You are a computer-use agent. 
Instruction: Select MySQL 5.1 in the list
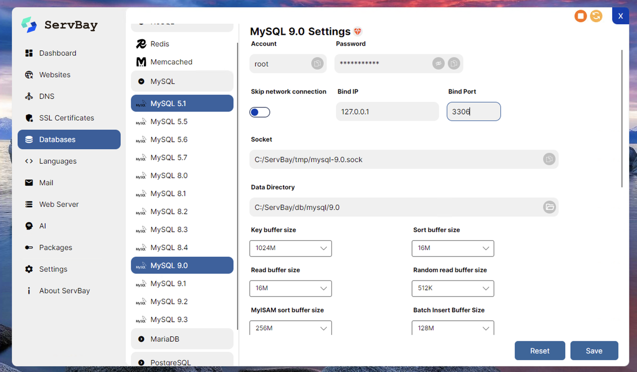point(182,103)
